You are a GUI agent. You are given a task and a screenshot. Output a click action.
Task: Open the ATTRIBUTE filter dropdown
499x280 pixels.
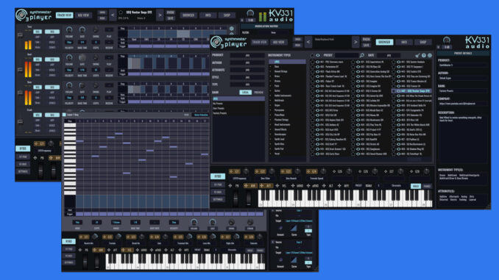(247, 70)
